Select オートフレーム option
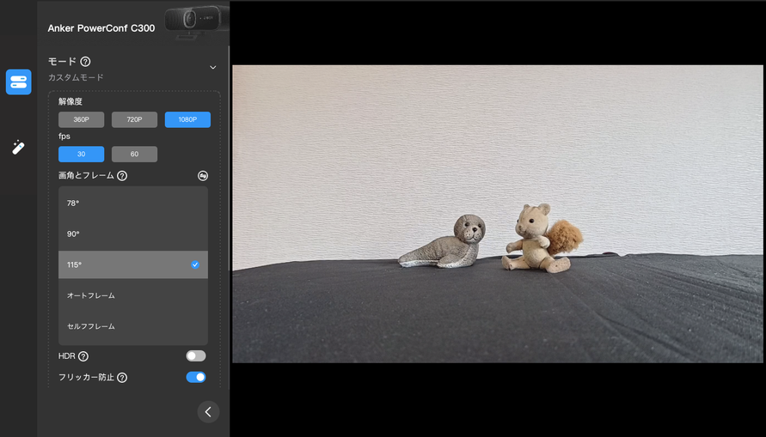Image resolution: width=766 pixels, height=437 pixels. pos(133,295)
